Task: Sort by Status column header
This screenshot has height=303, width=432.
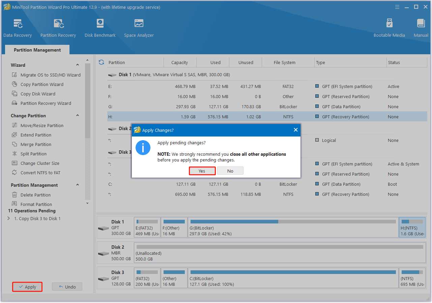Action: 407,62
